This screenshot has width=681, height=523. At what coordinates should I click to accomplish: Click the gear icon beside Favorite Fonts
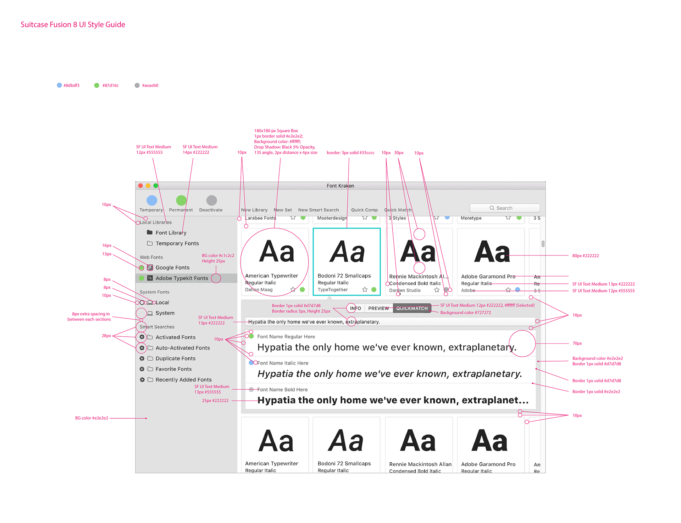point(142,369)
